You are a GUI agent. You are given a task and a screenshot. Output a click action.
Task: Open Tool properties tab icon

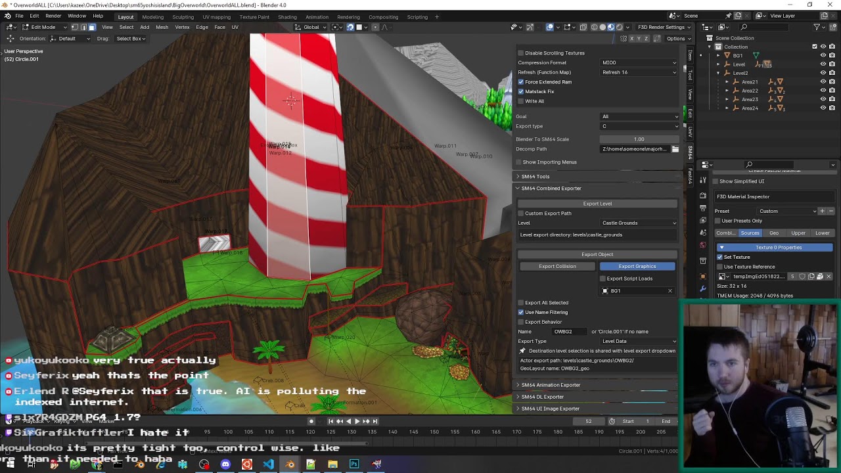pos(703,180)
